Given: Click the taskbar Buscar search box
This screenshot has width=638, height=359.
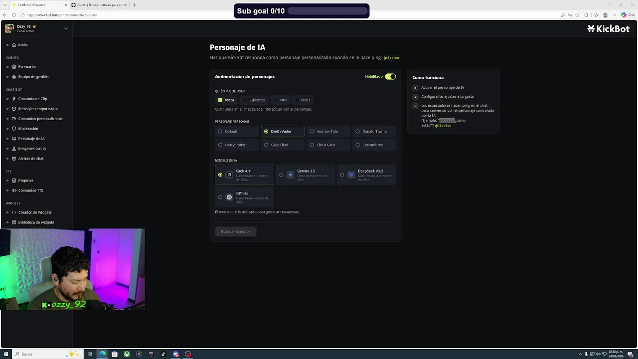Looking at the screenshot, I should click(x=47, y=354).
